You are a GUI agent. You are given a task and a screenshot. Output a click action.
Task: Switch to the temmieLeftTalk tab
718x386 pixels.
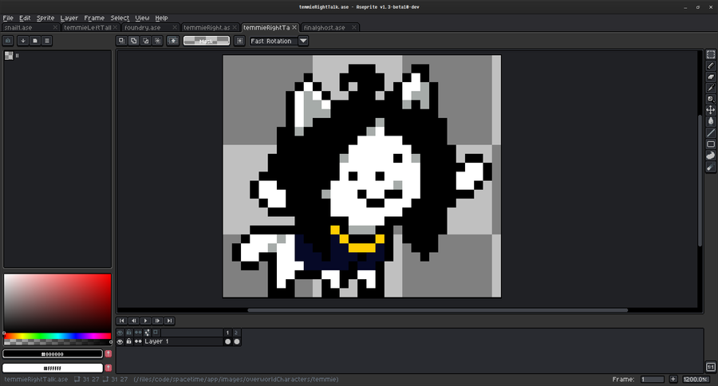pyautogui.click(x=90, y=27)
